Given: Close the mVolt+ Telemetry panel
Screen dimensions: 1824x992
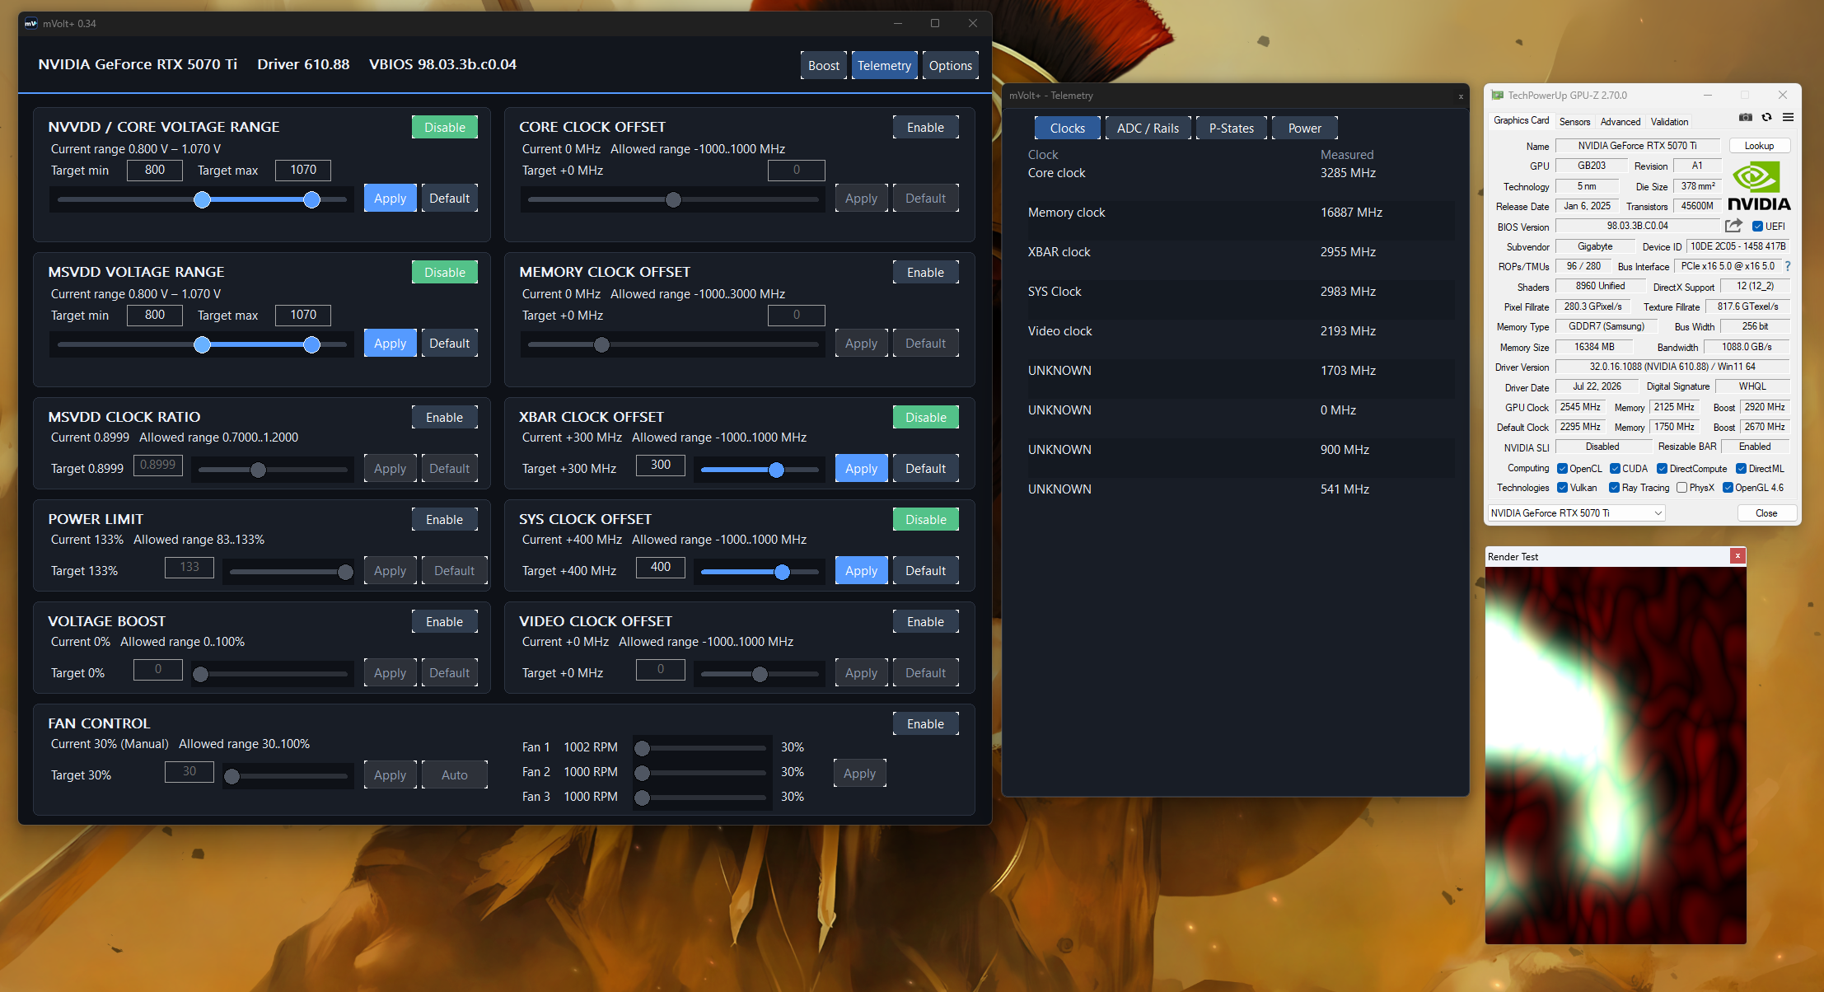Looking at the screenshot, I should coord(1461,96).
